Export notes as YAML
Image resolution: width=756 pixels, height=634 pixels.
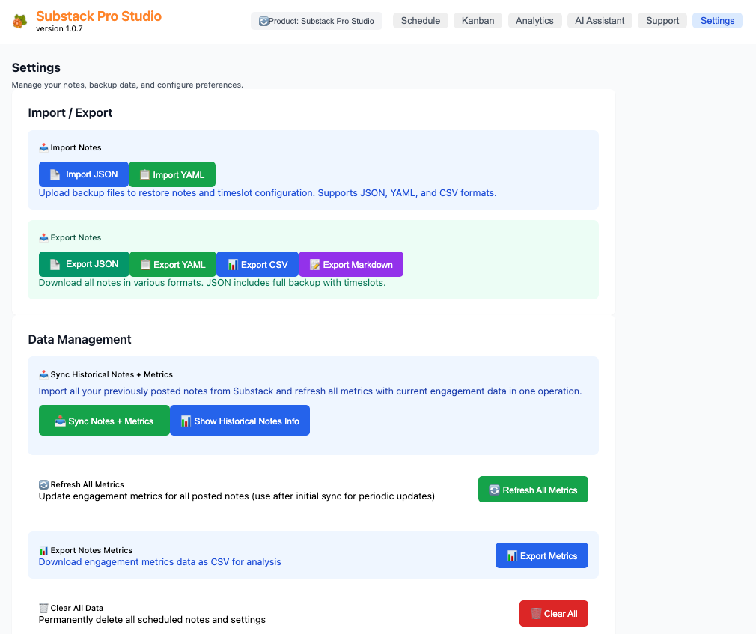click(x=173, y=264)
